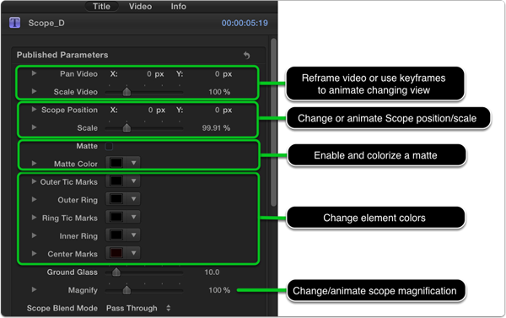This screenshot has width=506, height=318.
Task: Click the 00:00:05:19 timecode
Action: point(245,24)
